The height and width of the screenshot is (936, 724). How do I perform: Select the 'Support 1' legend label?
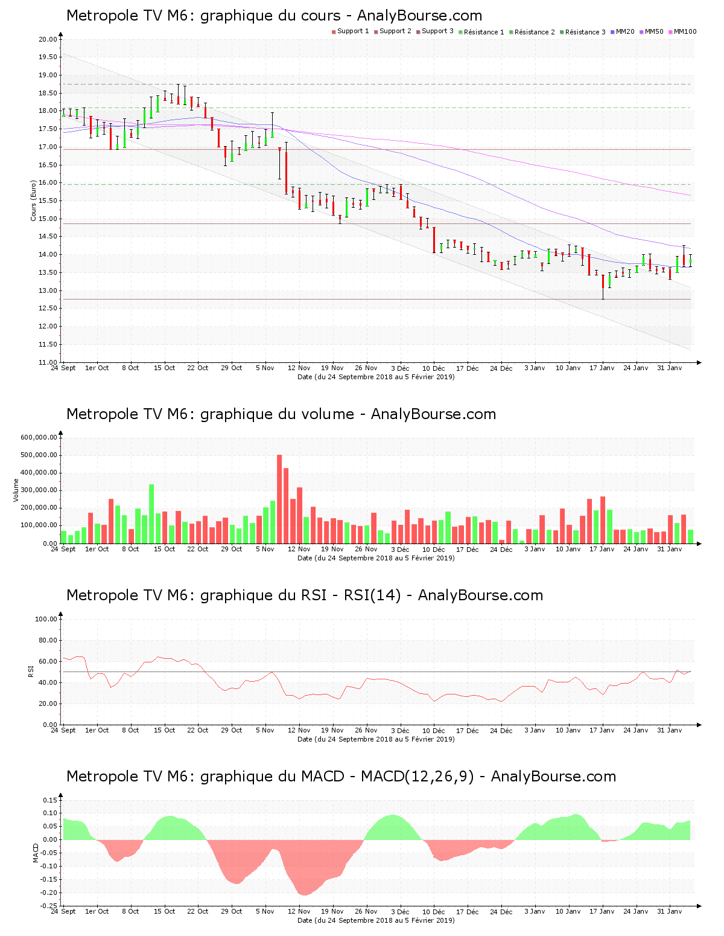tap(353, 31)
